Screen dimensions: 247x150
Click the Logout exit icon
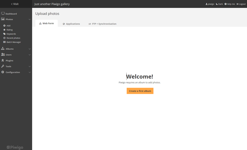coord(238,4)
